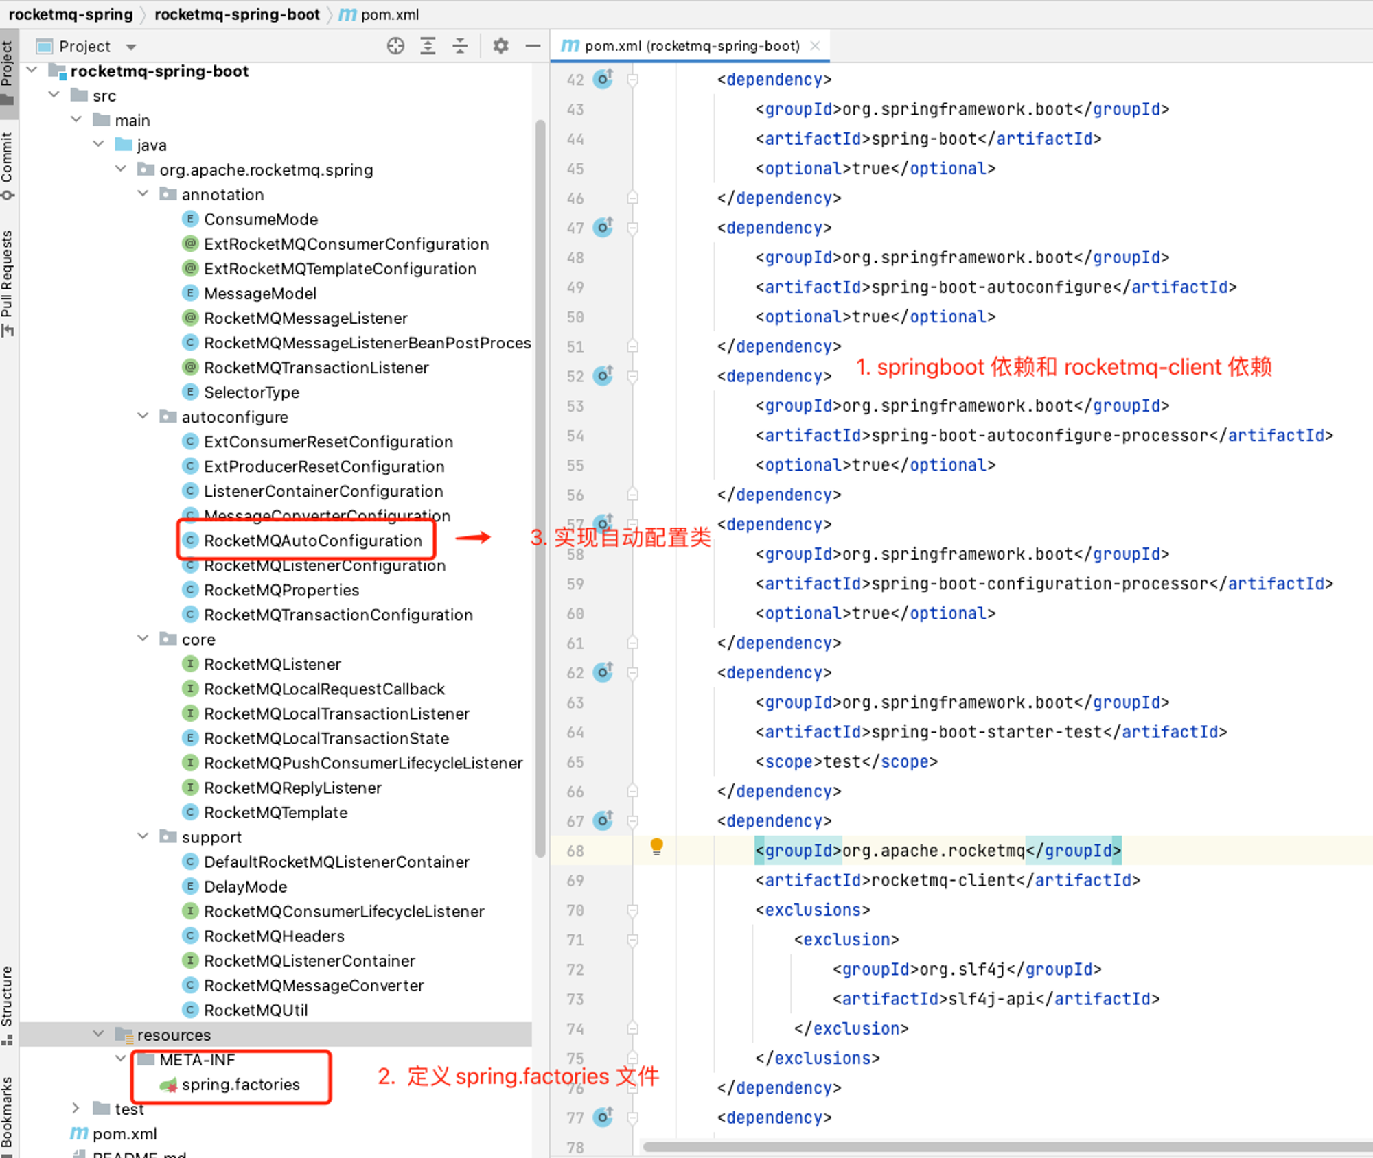This screenshot has width=1373, height=1158.
Task: Click the editor horizontal scrollbar
Action: [x=1006, y=1146]
